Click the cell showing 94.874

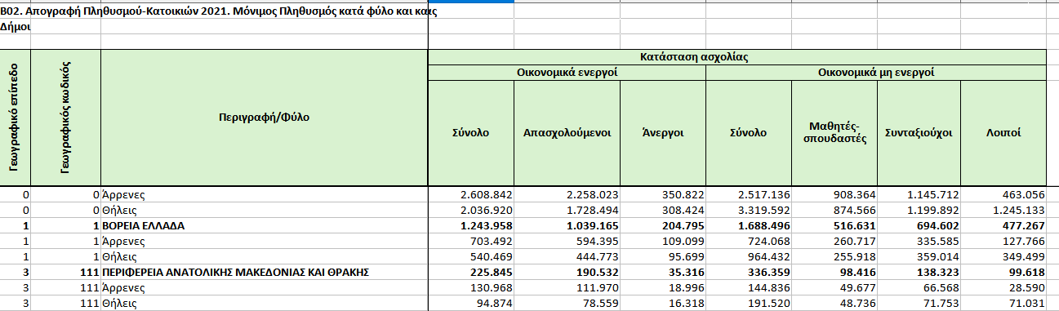[x=471, y=304]
